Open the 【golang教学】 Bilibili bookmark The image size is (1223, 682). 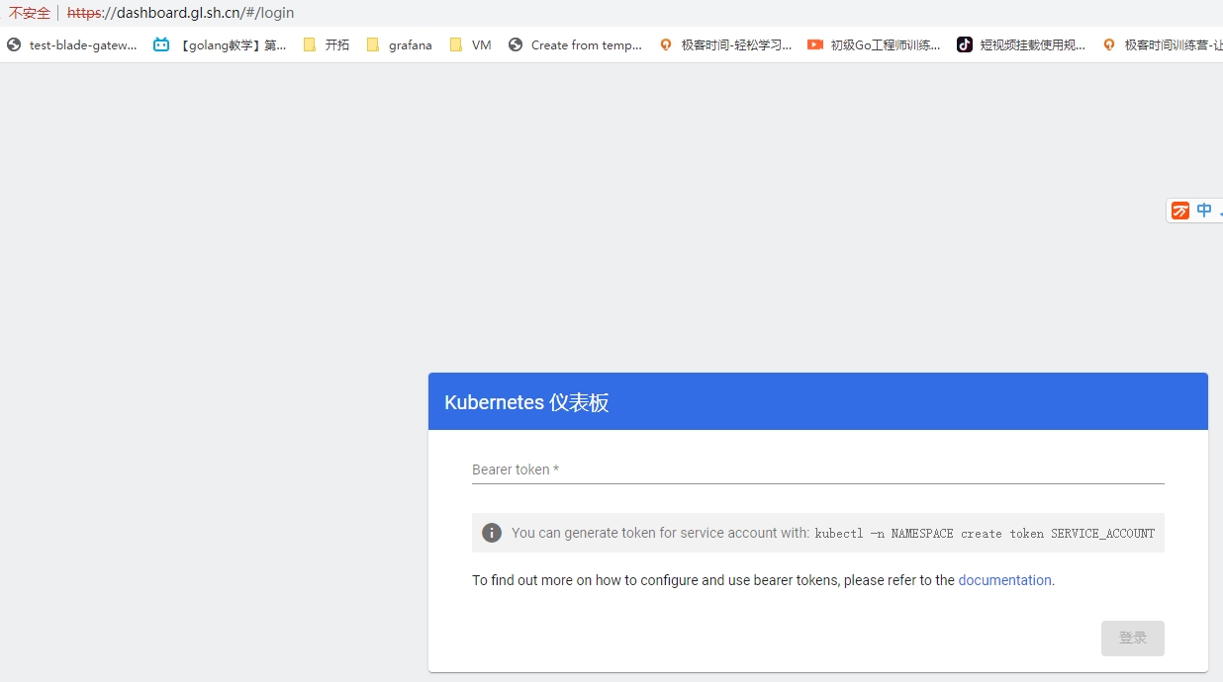(x=221, y=44)
